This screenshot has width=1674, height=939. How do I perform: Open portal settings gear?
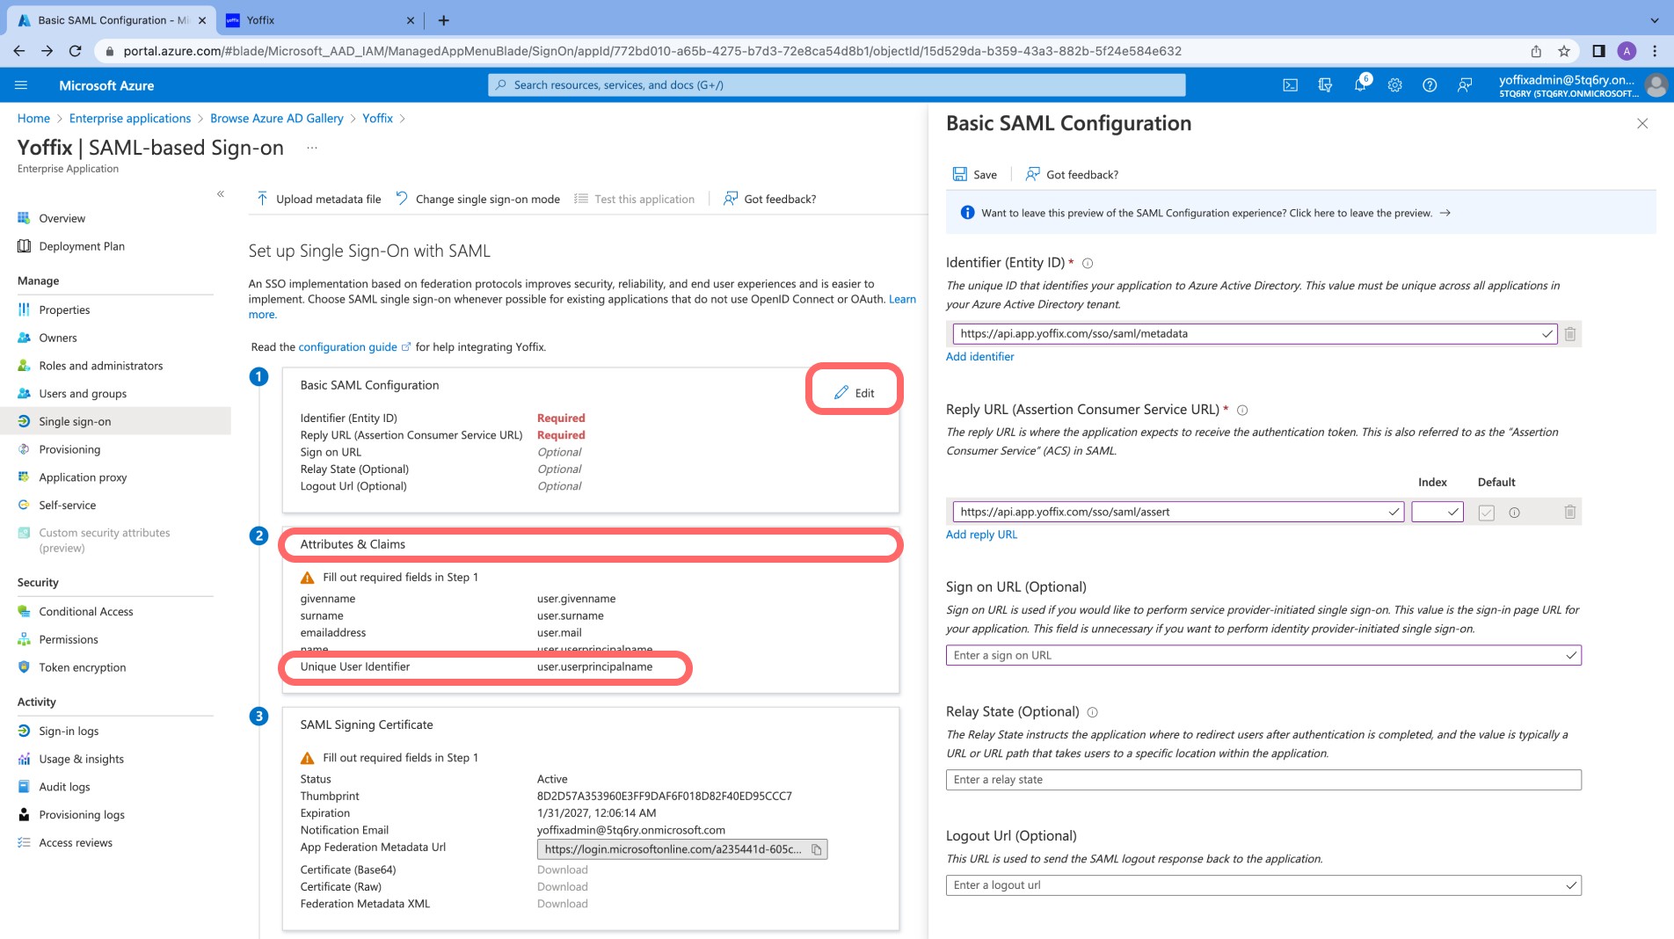pos(1394,85)
